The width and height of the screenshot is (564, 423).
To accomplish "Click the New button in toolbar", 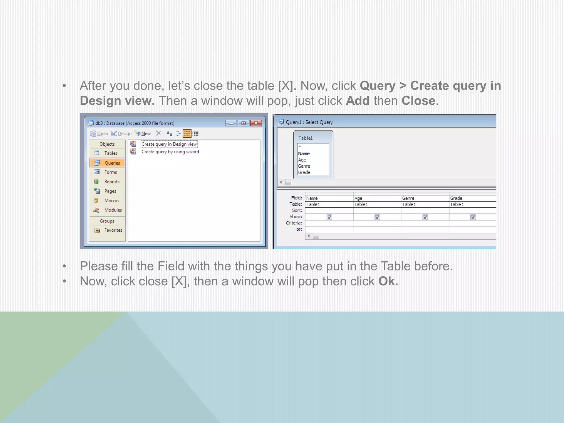I will click(143, 134).
